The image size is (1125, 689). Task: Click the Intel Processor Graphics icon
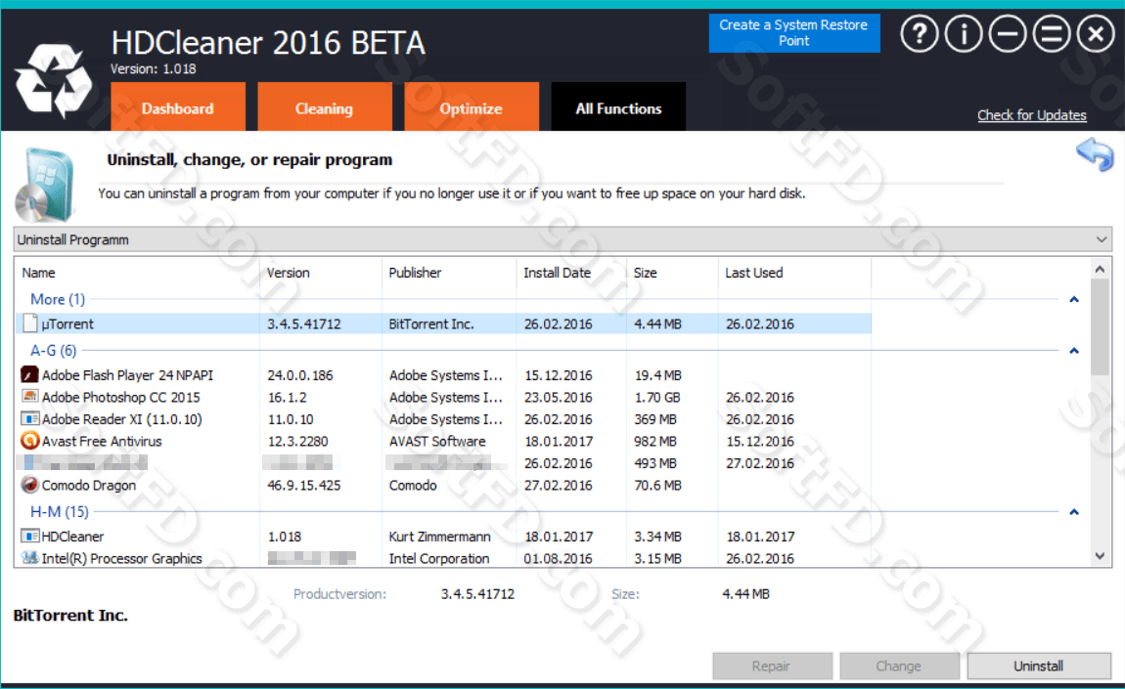point(29,558)
